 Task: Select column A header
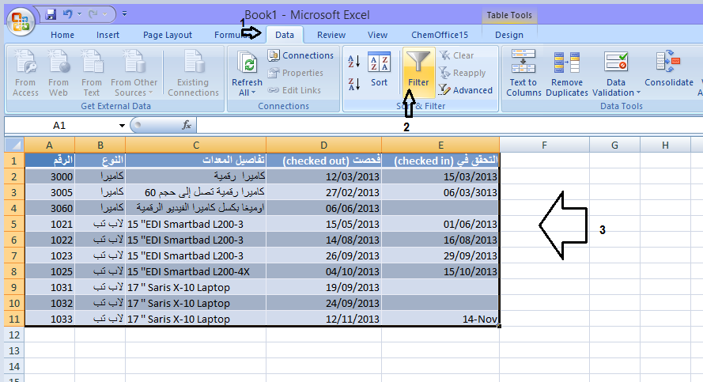click(49, 145)
